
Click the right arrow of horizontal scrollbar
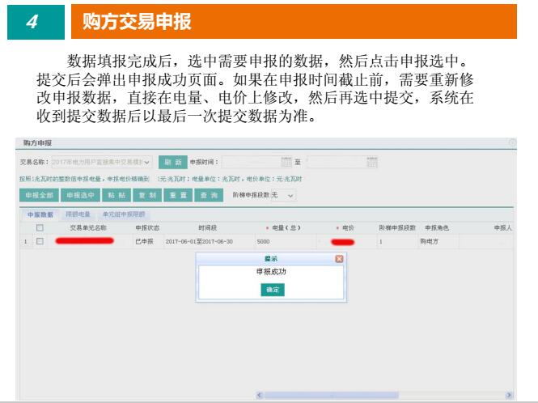pos(509,394)
